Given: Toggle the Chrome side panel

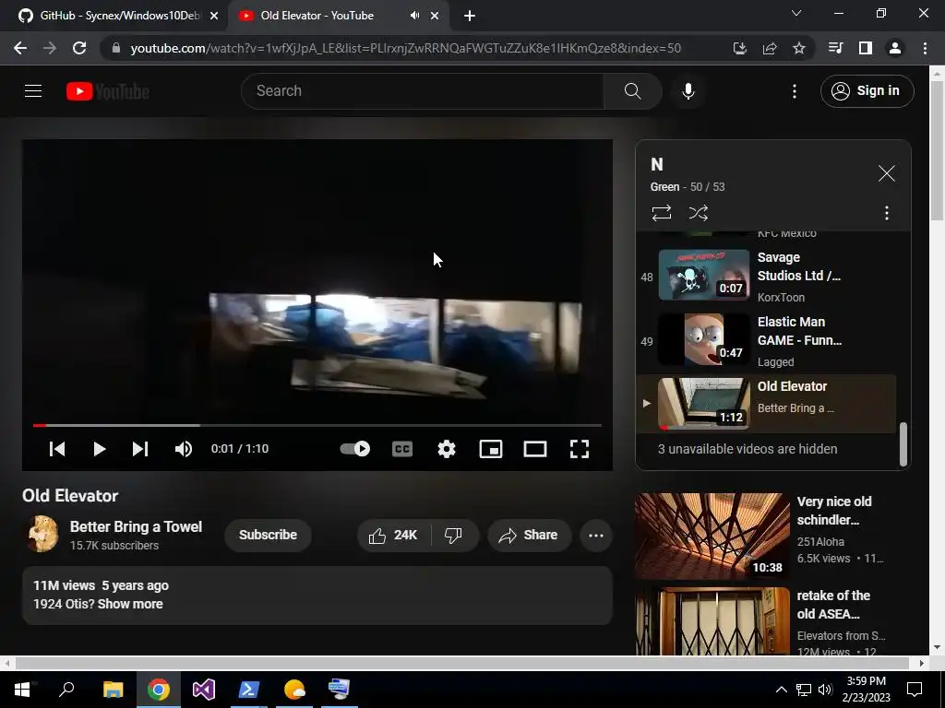Looking at the screenshot, I should pyautogui.click(x=866, y=48).
